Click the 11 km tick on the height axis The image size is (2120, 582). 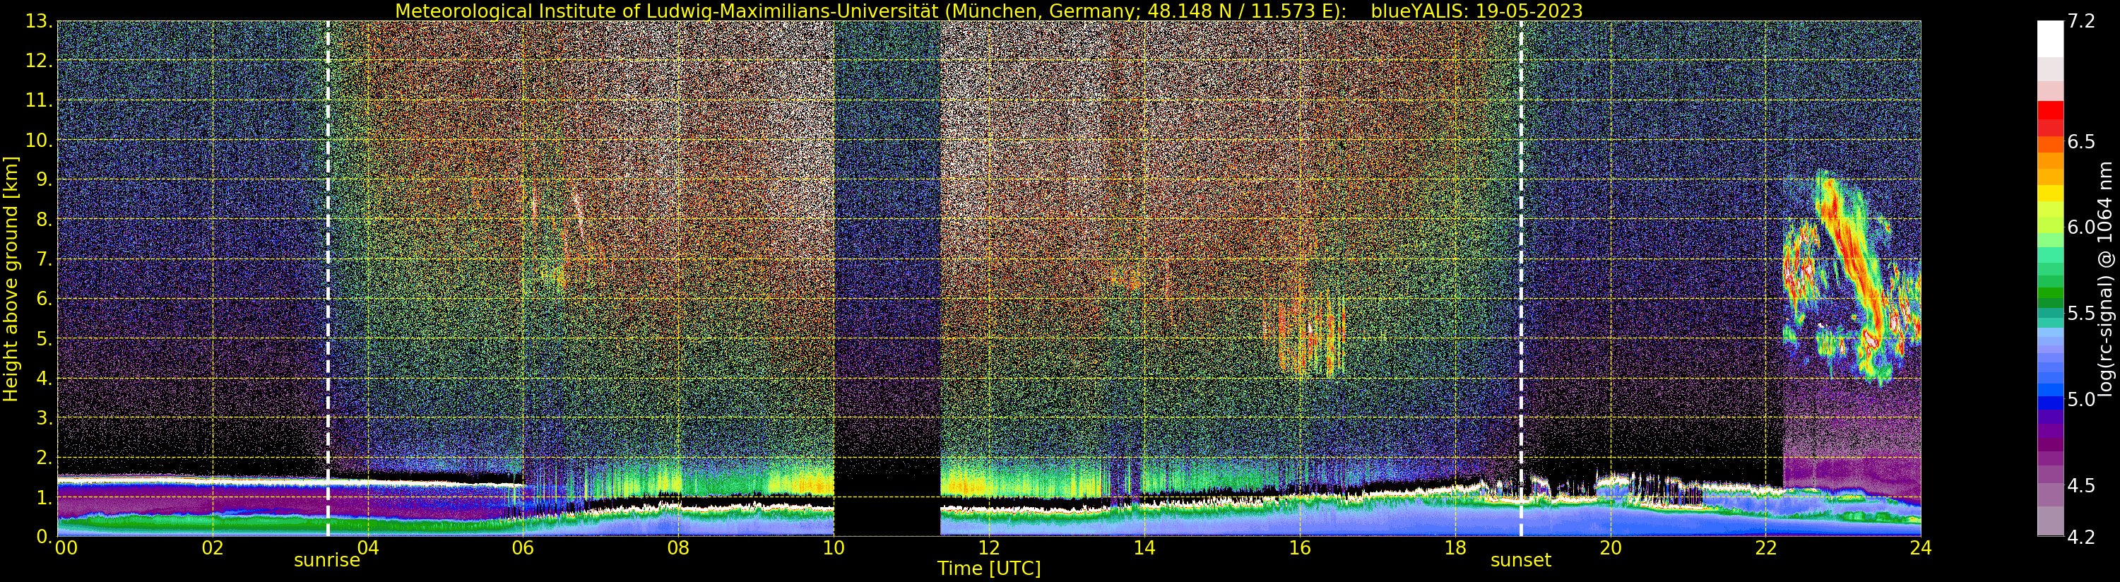click(38, 100)
